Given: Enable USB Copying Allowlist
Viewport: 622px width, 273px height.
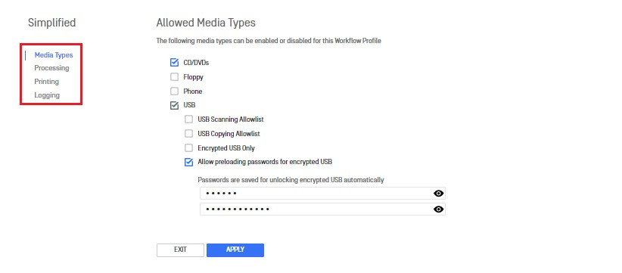Looking at the screenshot, I should click(x=189, y=134).
